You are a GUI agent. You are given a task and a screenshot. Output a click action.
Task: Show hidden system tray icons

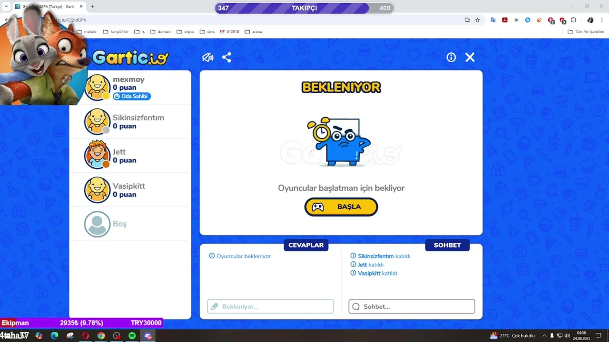(x=544, y=336)
